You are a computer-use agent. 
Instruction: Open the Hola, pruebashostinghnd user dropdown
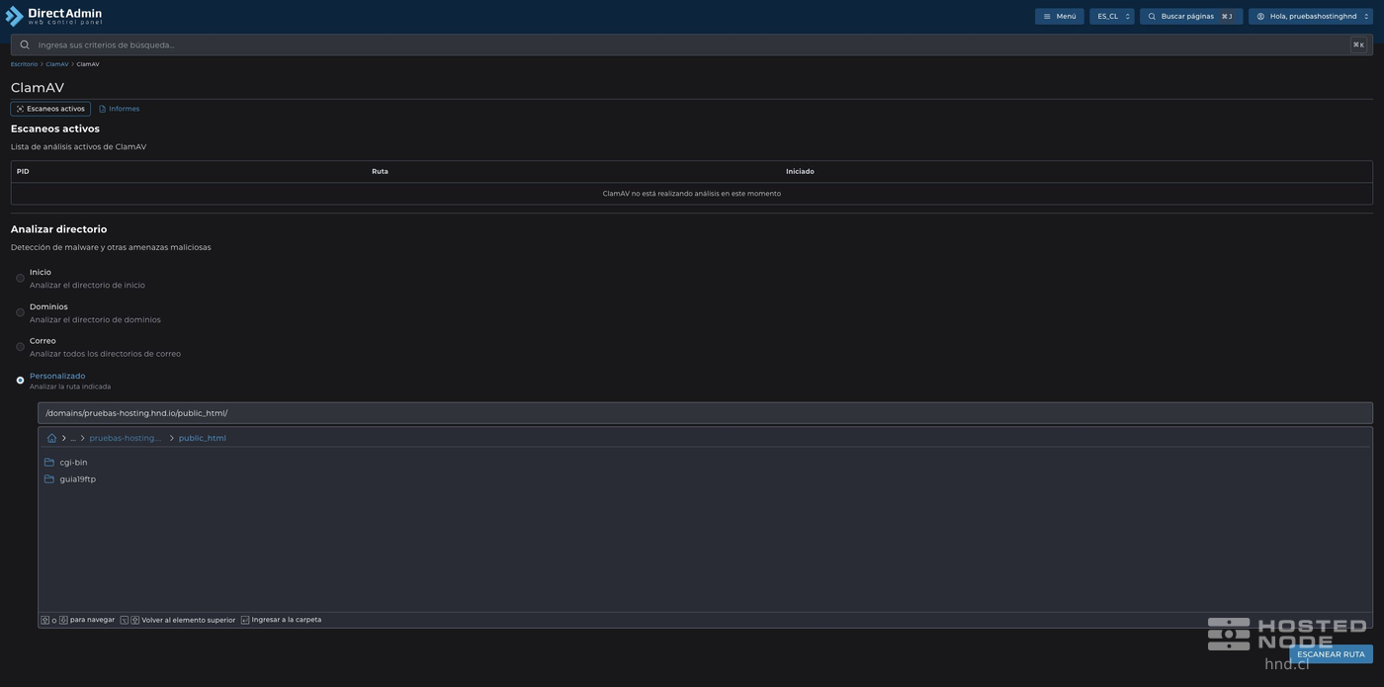[x=1311, y=16]
